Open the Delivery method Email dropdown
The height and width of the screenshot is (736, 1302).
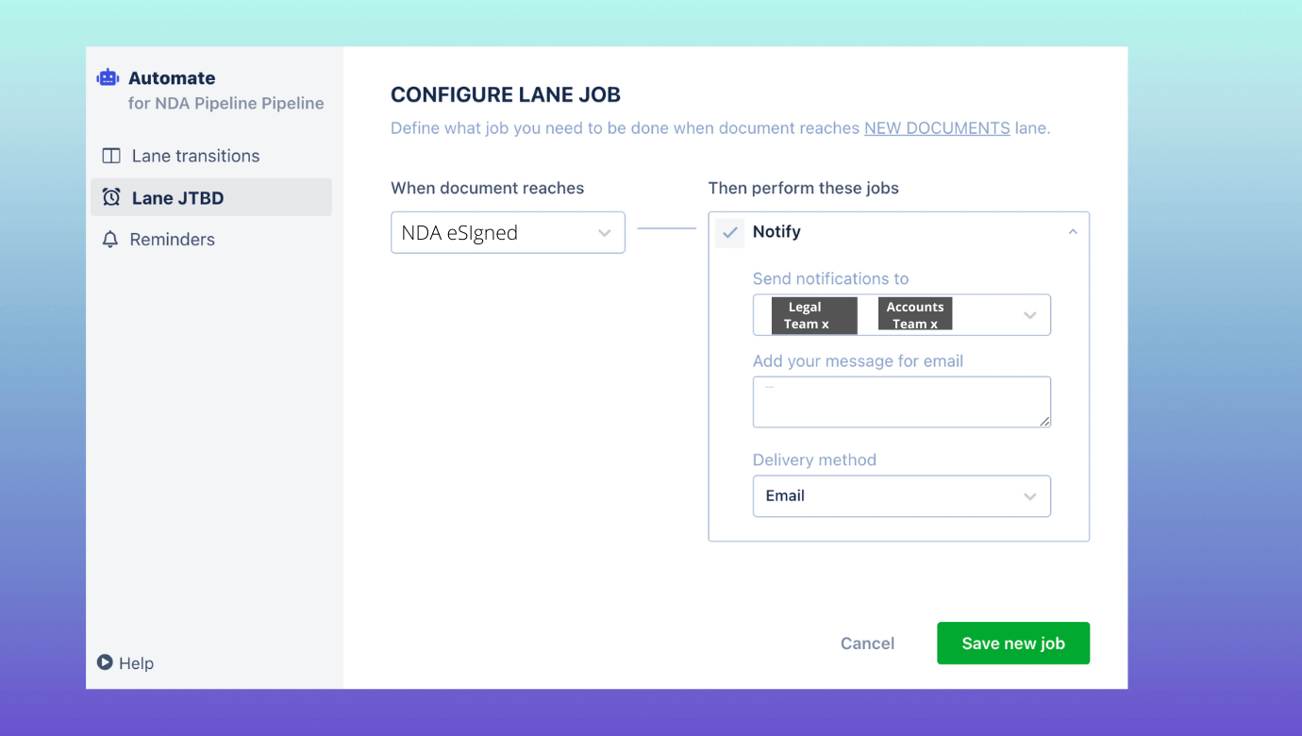[902, 496]
